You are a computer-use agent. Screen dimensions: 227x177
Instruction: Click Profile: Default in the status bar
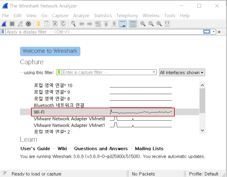(x=203, y=174)
